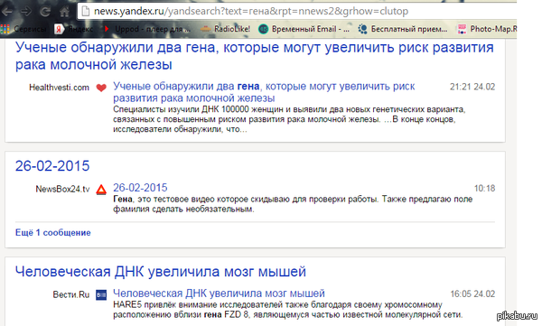Screen dimensions: 542x326
Task: Click the Яндекс bookmark favicon
Action: click(x=59, y=30)
